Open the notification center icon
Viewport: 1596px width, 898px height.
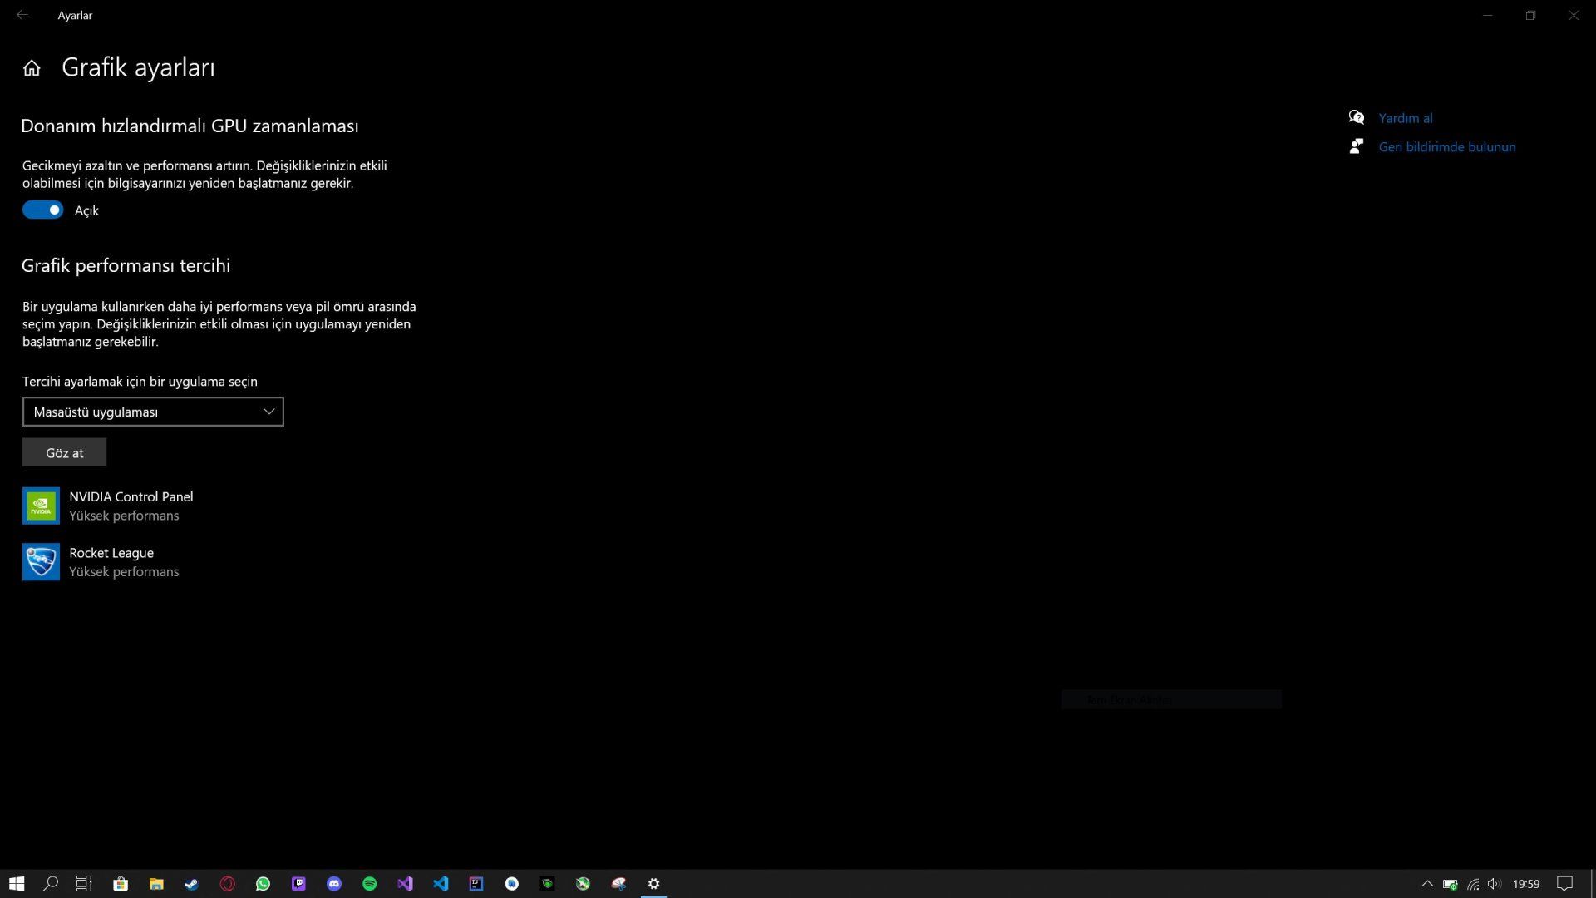[1564, 883]
